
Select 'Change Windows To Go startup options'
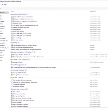tap(23, 100)
